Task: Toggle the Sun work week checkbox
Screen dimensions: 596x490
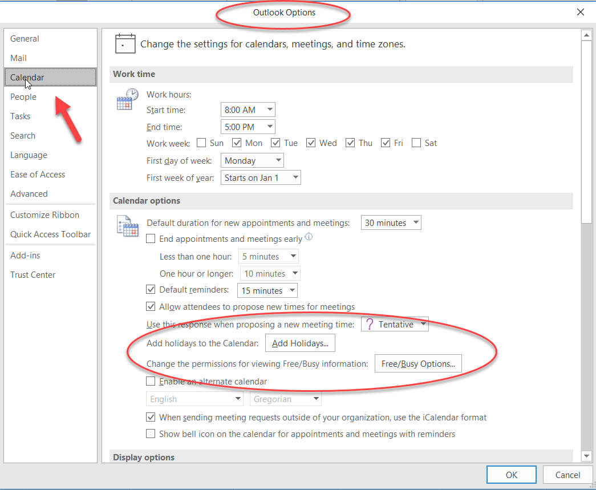Action: 201,143
